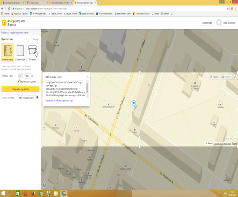Click the Детский сад marker on map
The image size is (238, 197).
point(195,83)
